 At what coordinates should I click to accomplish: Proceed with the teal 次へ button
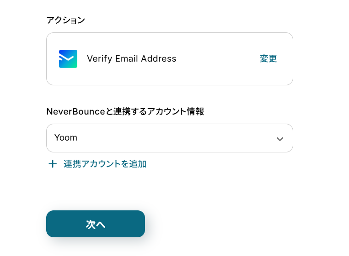(x=96, y=224)
